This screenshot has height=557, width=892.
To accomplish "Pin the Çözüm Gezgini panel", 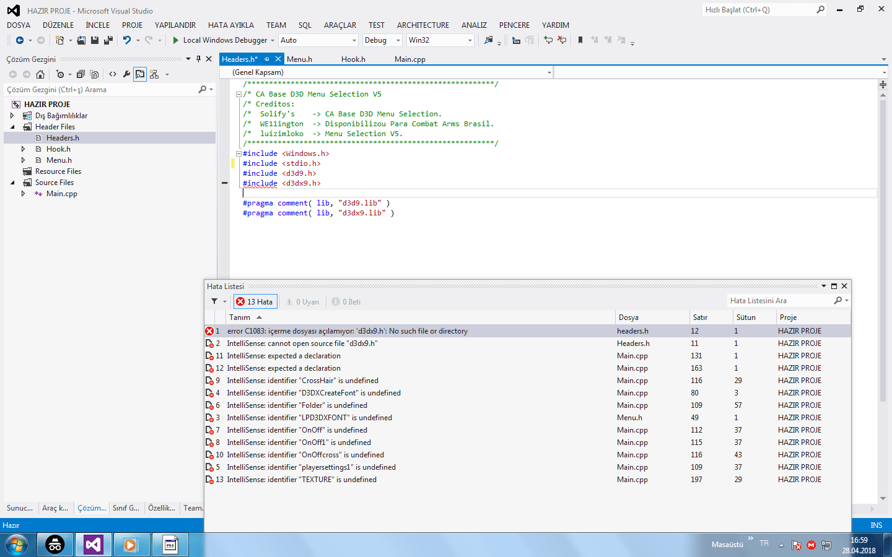I will 198,59.
